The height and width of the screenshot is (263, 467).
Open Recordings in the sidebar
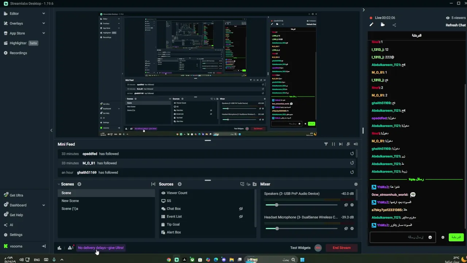(x=18, y=53)
